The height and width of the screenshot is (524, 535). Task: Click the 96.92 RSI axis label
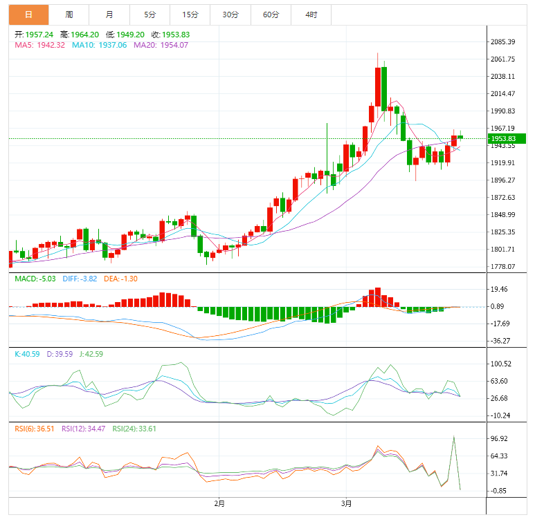(499, 438)
